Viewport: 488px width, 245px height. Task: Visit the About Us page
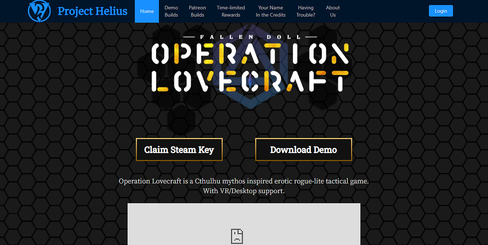click(x=333, y=11)
